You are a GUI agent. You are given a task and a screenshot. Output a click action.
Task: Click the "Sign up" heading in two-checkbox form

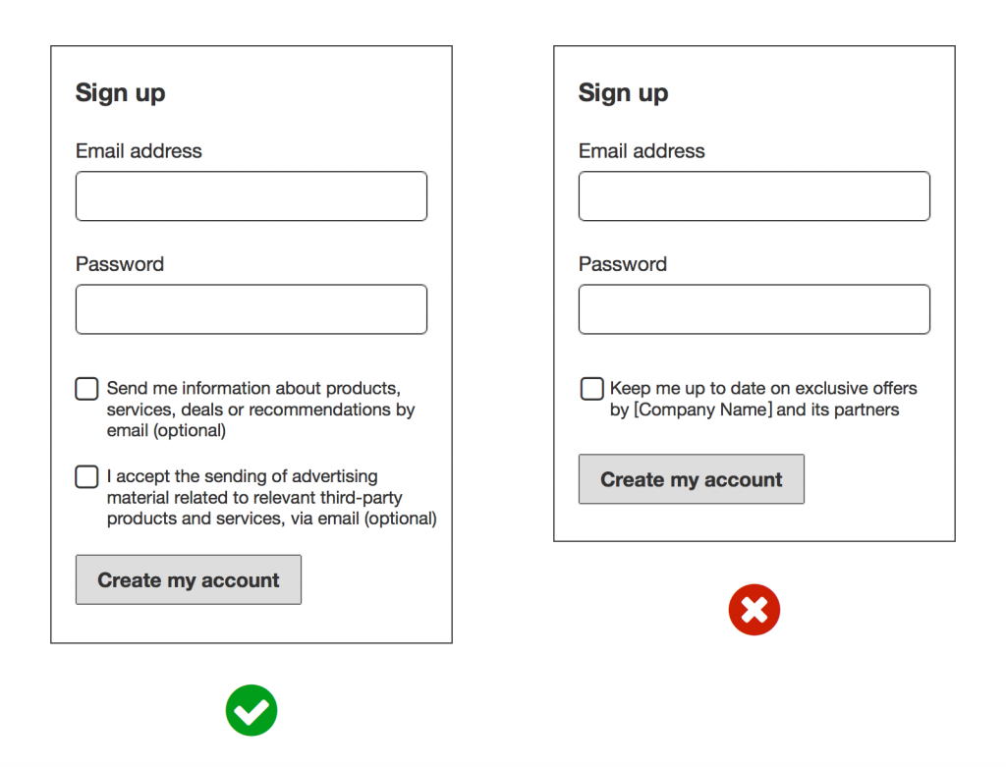click(120, 93)
